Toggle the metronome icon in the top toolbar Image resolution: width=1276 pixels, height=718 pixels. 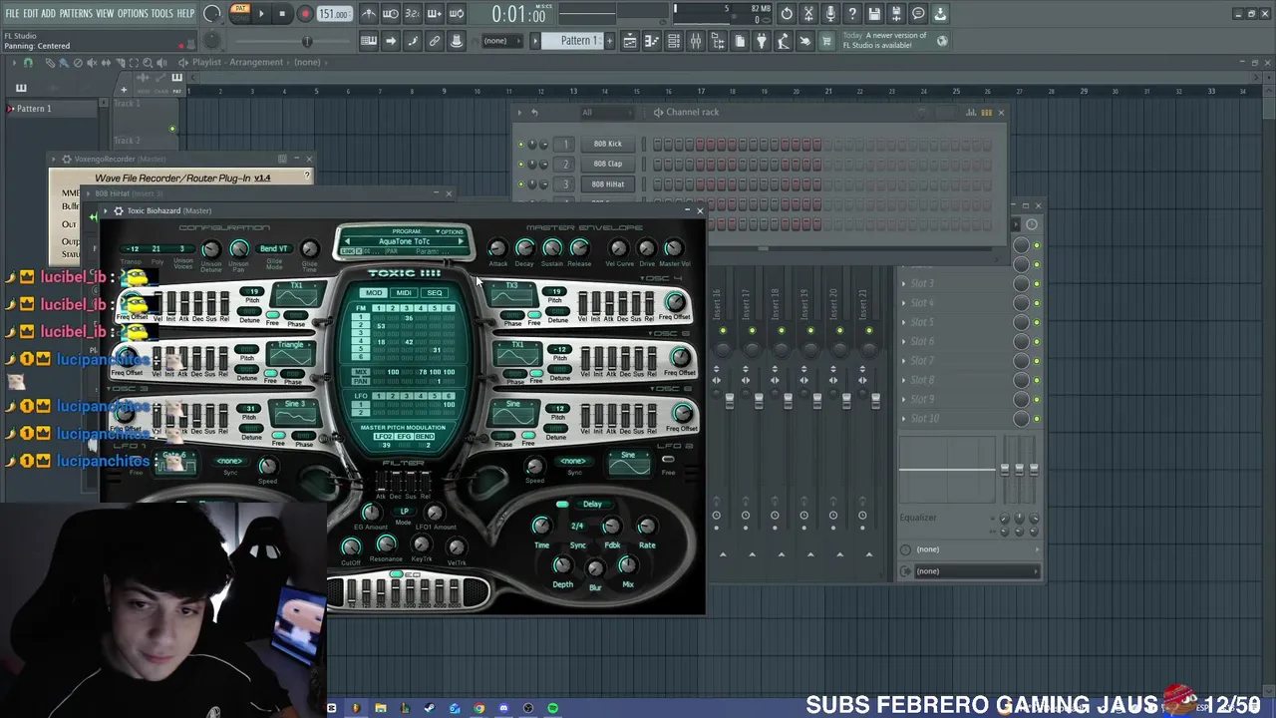coord(368,14)
